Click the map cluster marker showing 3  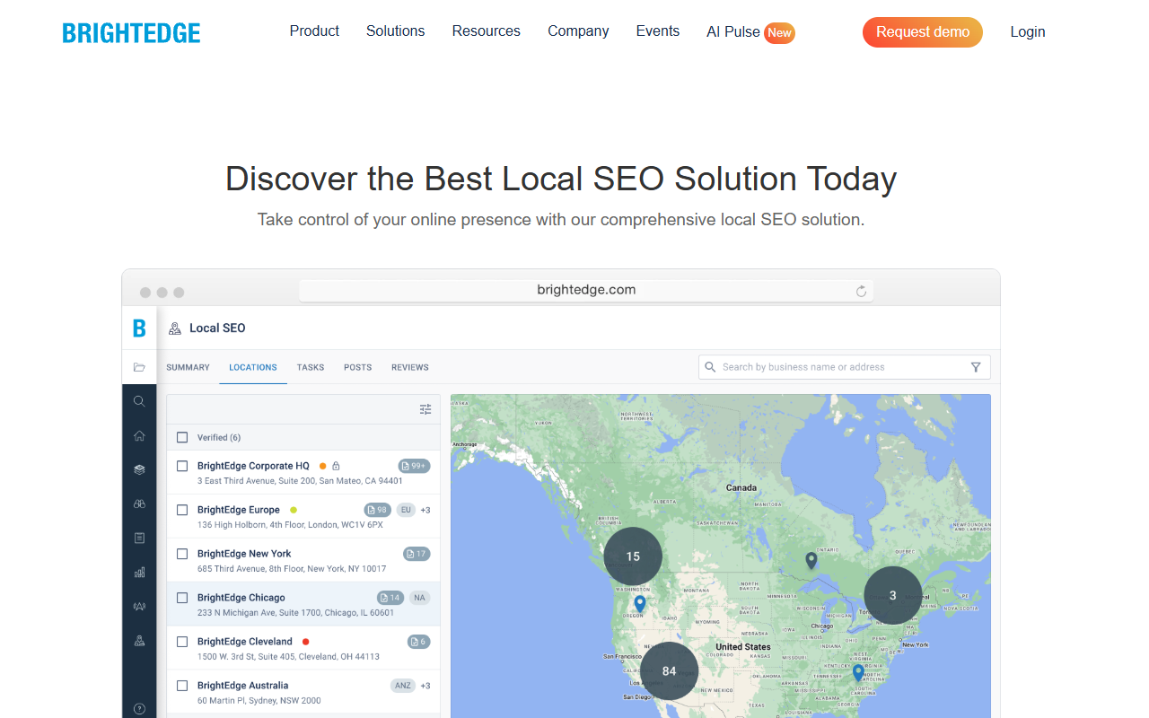tap(893, 595)
